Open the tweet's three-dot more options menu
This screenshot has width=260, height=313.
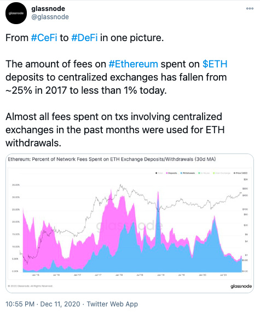click(250, 9)
